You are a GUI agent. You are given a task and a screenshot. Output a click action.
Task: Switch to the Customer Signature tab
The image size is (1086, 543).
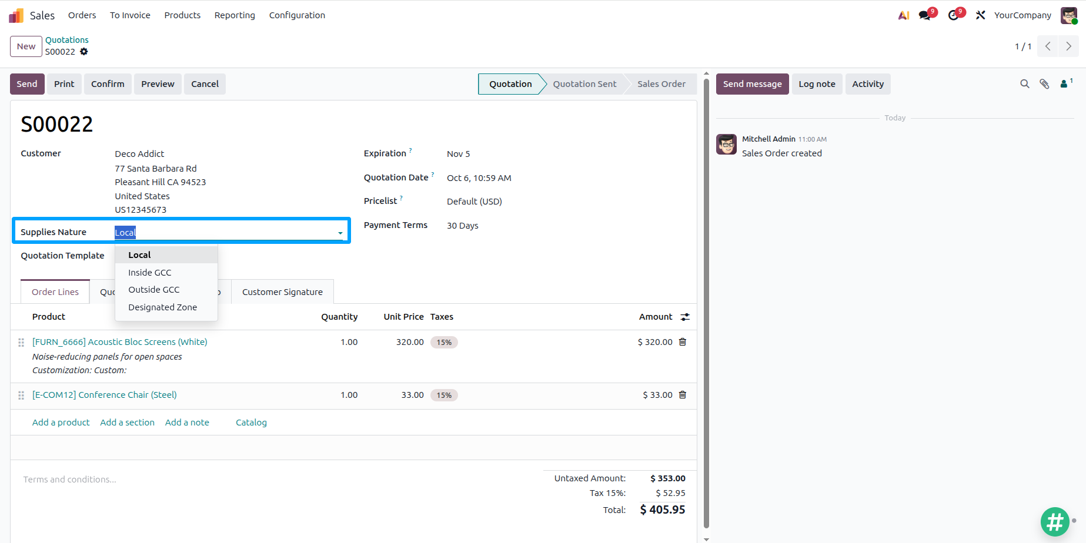282,292
